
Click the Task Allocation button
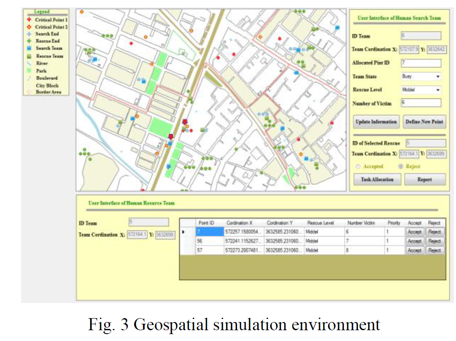[377, 180]
